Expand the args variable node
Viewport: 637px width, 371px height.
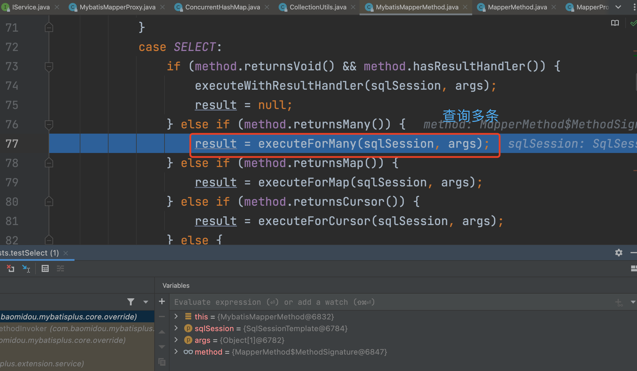coord(176,340)
